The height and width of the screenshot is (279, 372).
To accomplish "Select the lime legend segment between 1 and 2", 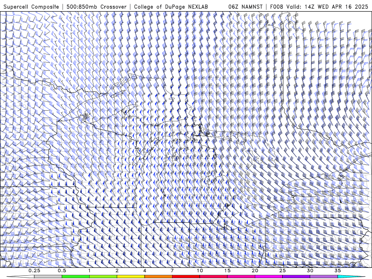I will (x=103, y=277).
